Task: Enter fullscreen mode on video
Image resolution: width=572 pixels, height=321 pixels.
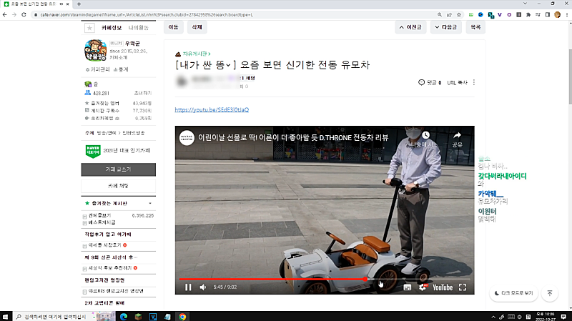Action: 463,287
